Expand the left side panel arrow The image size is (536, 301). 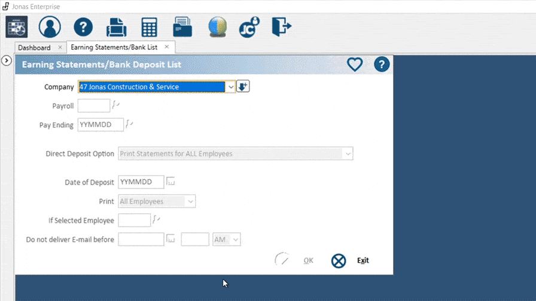tap(7, 61)
